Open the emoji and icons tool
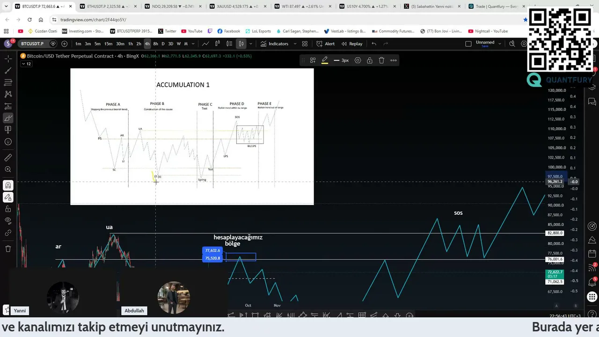This screenshot has height=337, width=599. 8,142
